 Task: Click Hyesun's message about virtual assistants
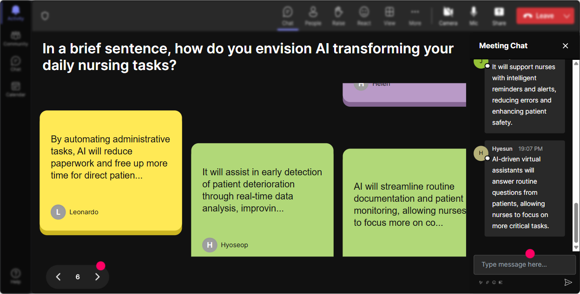tap(525, 188)
